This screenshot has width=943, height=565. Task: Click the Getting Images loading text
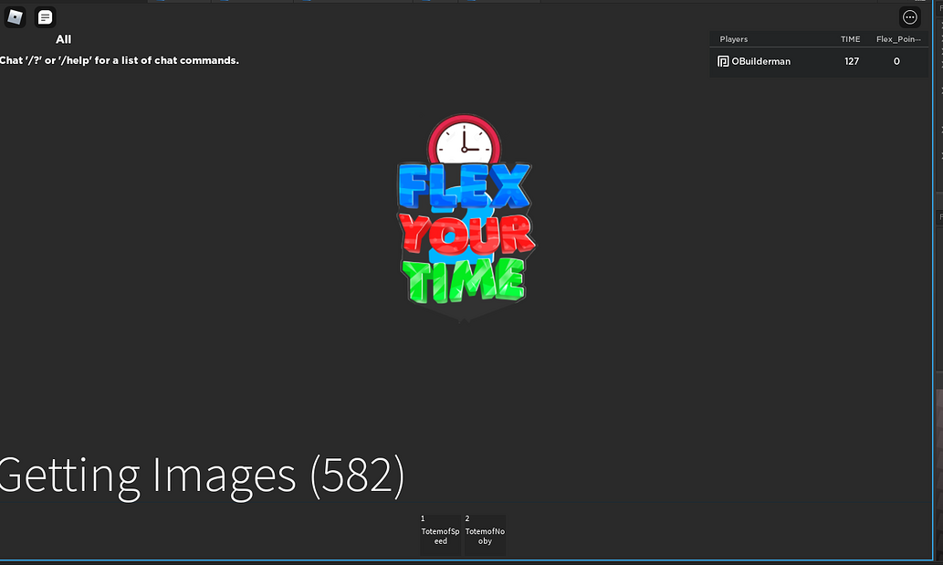pyautogui.click(x=203, y=475)
